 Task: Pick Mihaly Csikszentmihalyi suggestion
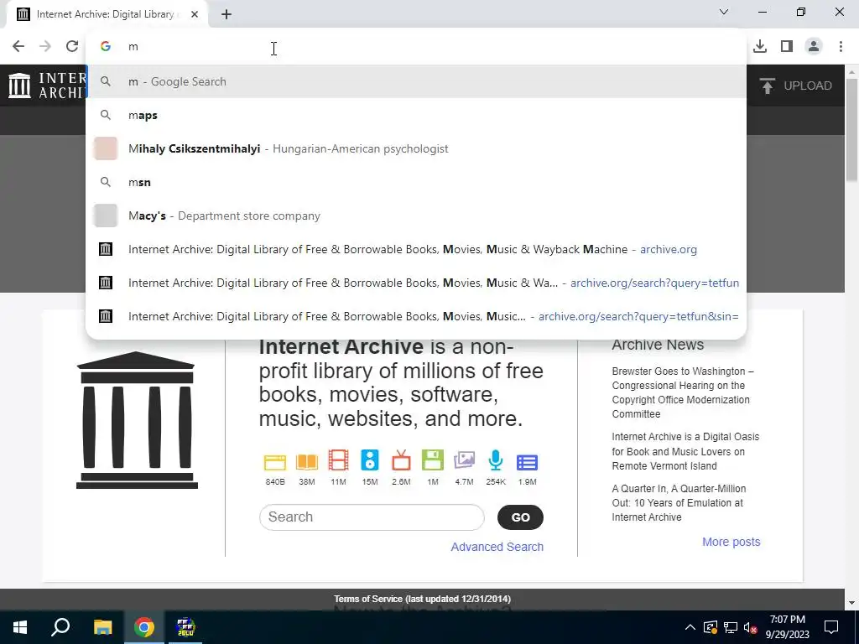[416, 149]
